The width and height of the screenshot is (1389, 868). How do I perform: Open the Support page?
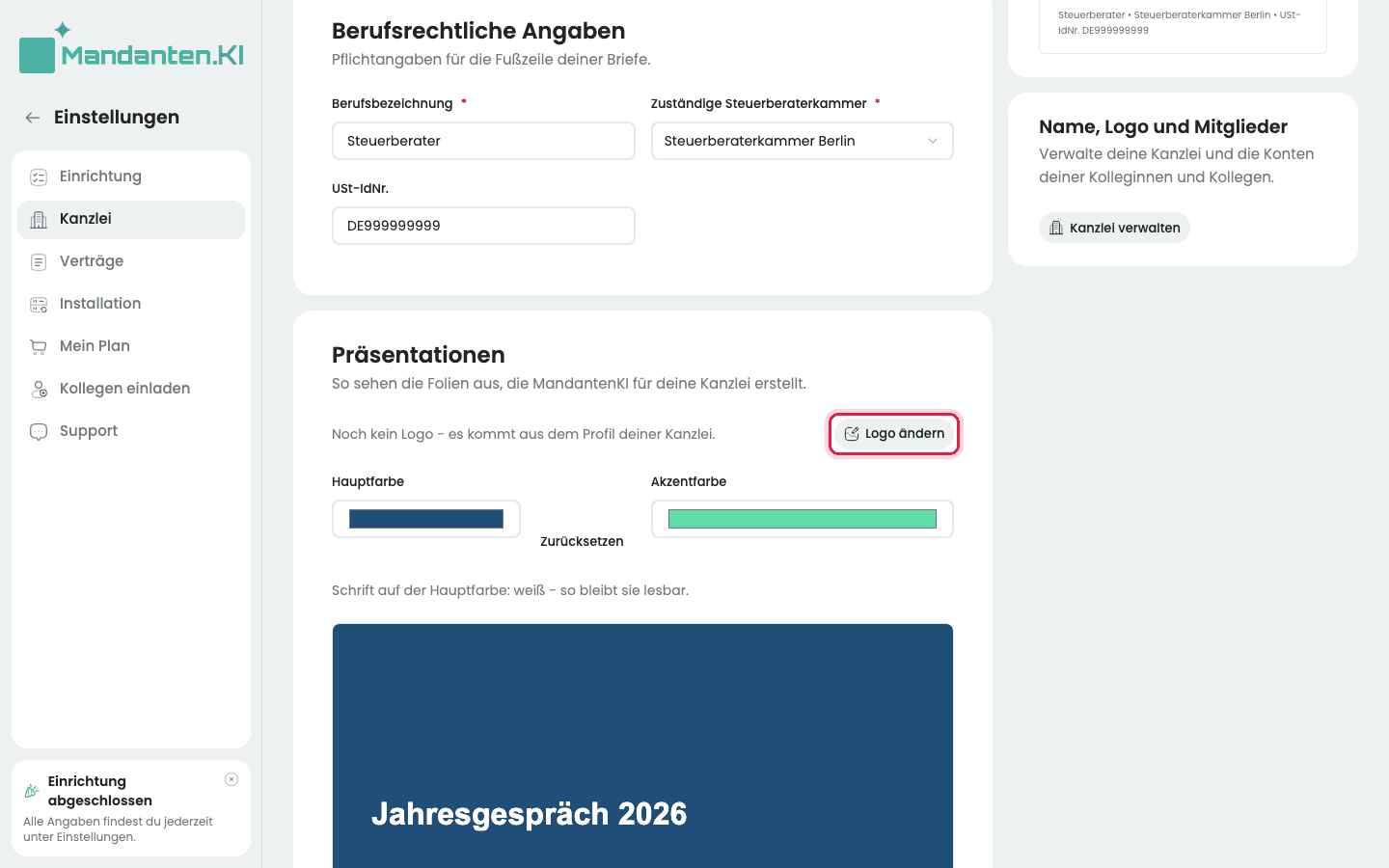pos(131,431)
